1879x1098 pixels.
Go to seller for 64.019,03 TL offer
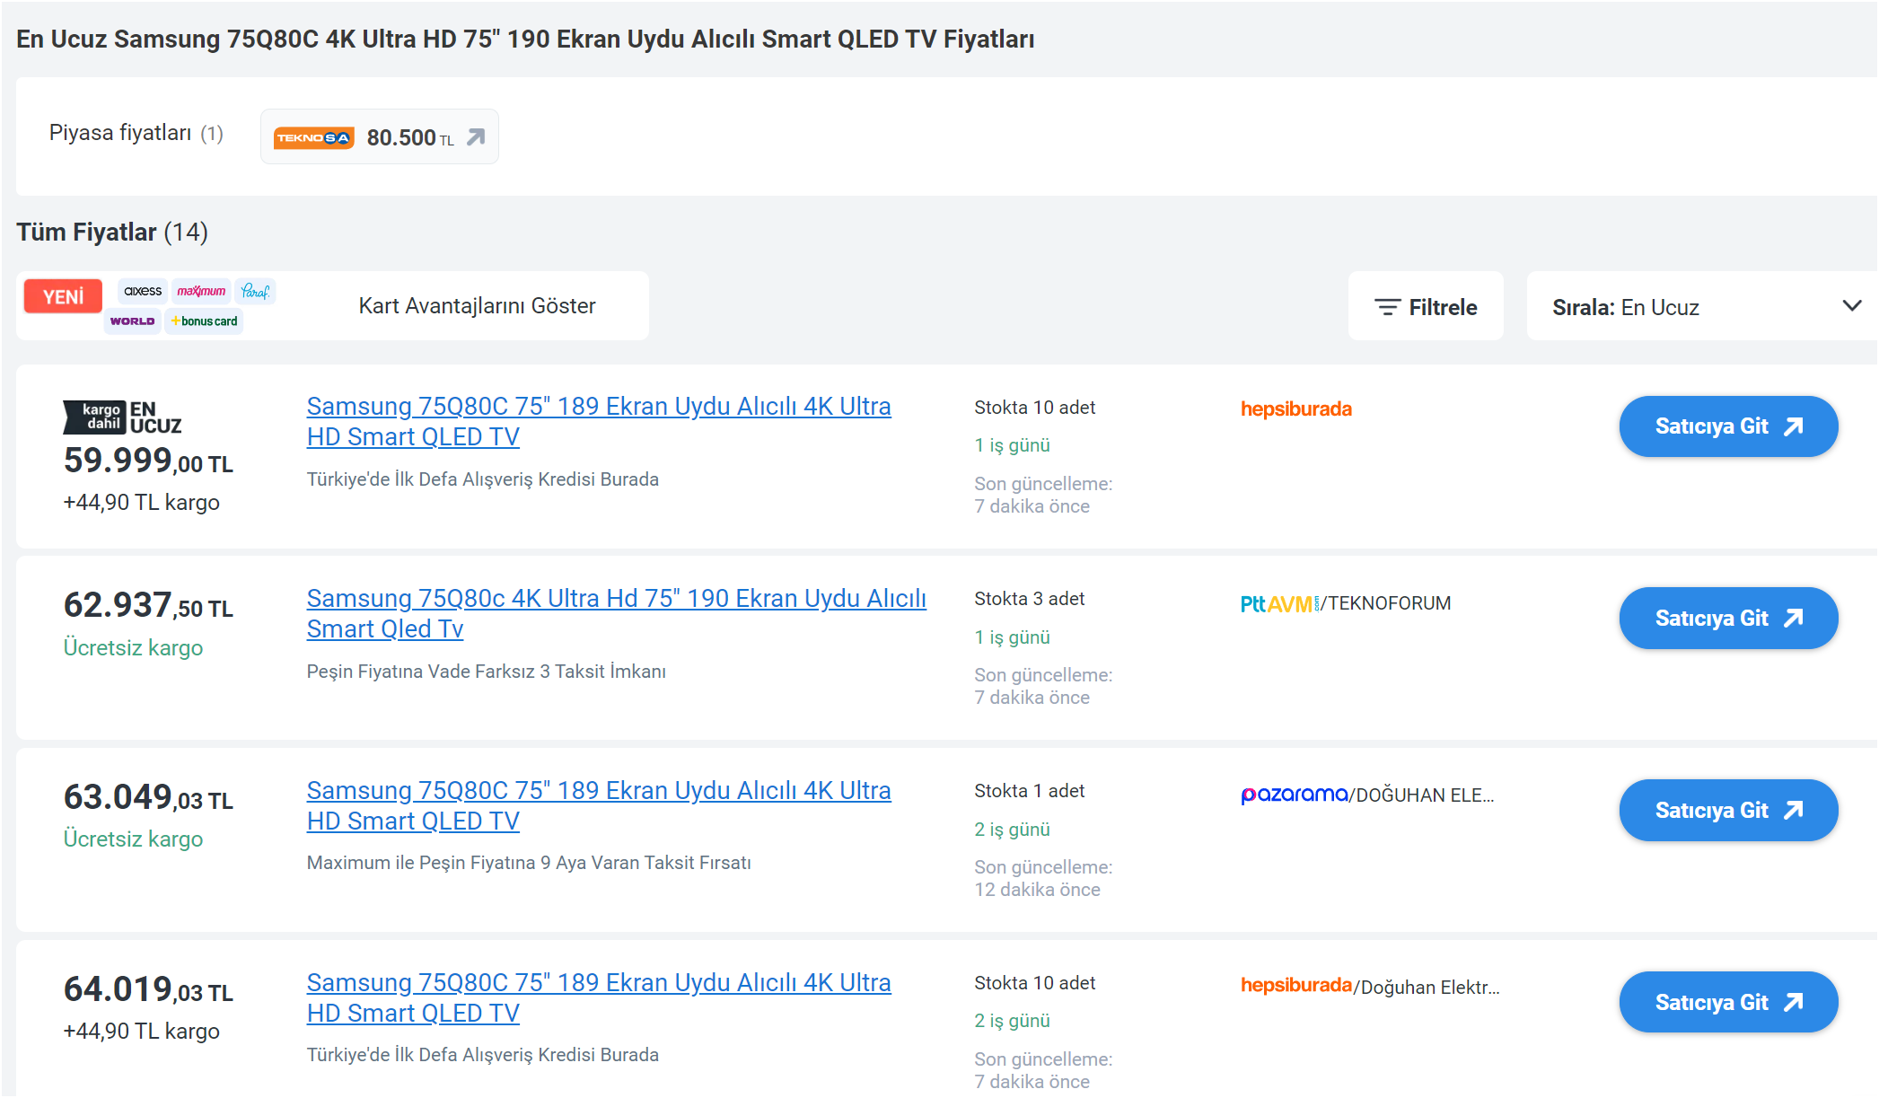point(1728,1003)
